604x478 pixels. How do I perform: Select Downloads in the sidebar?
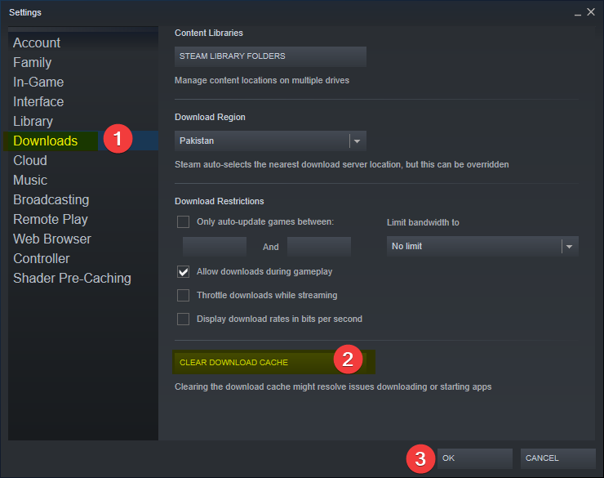coord(46,141)
